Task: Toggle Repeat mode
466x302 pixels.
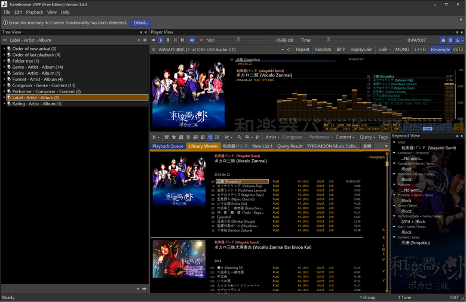Action: (302, 50)
